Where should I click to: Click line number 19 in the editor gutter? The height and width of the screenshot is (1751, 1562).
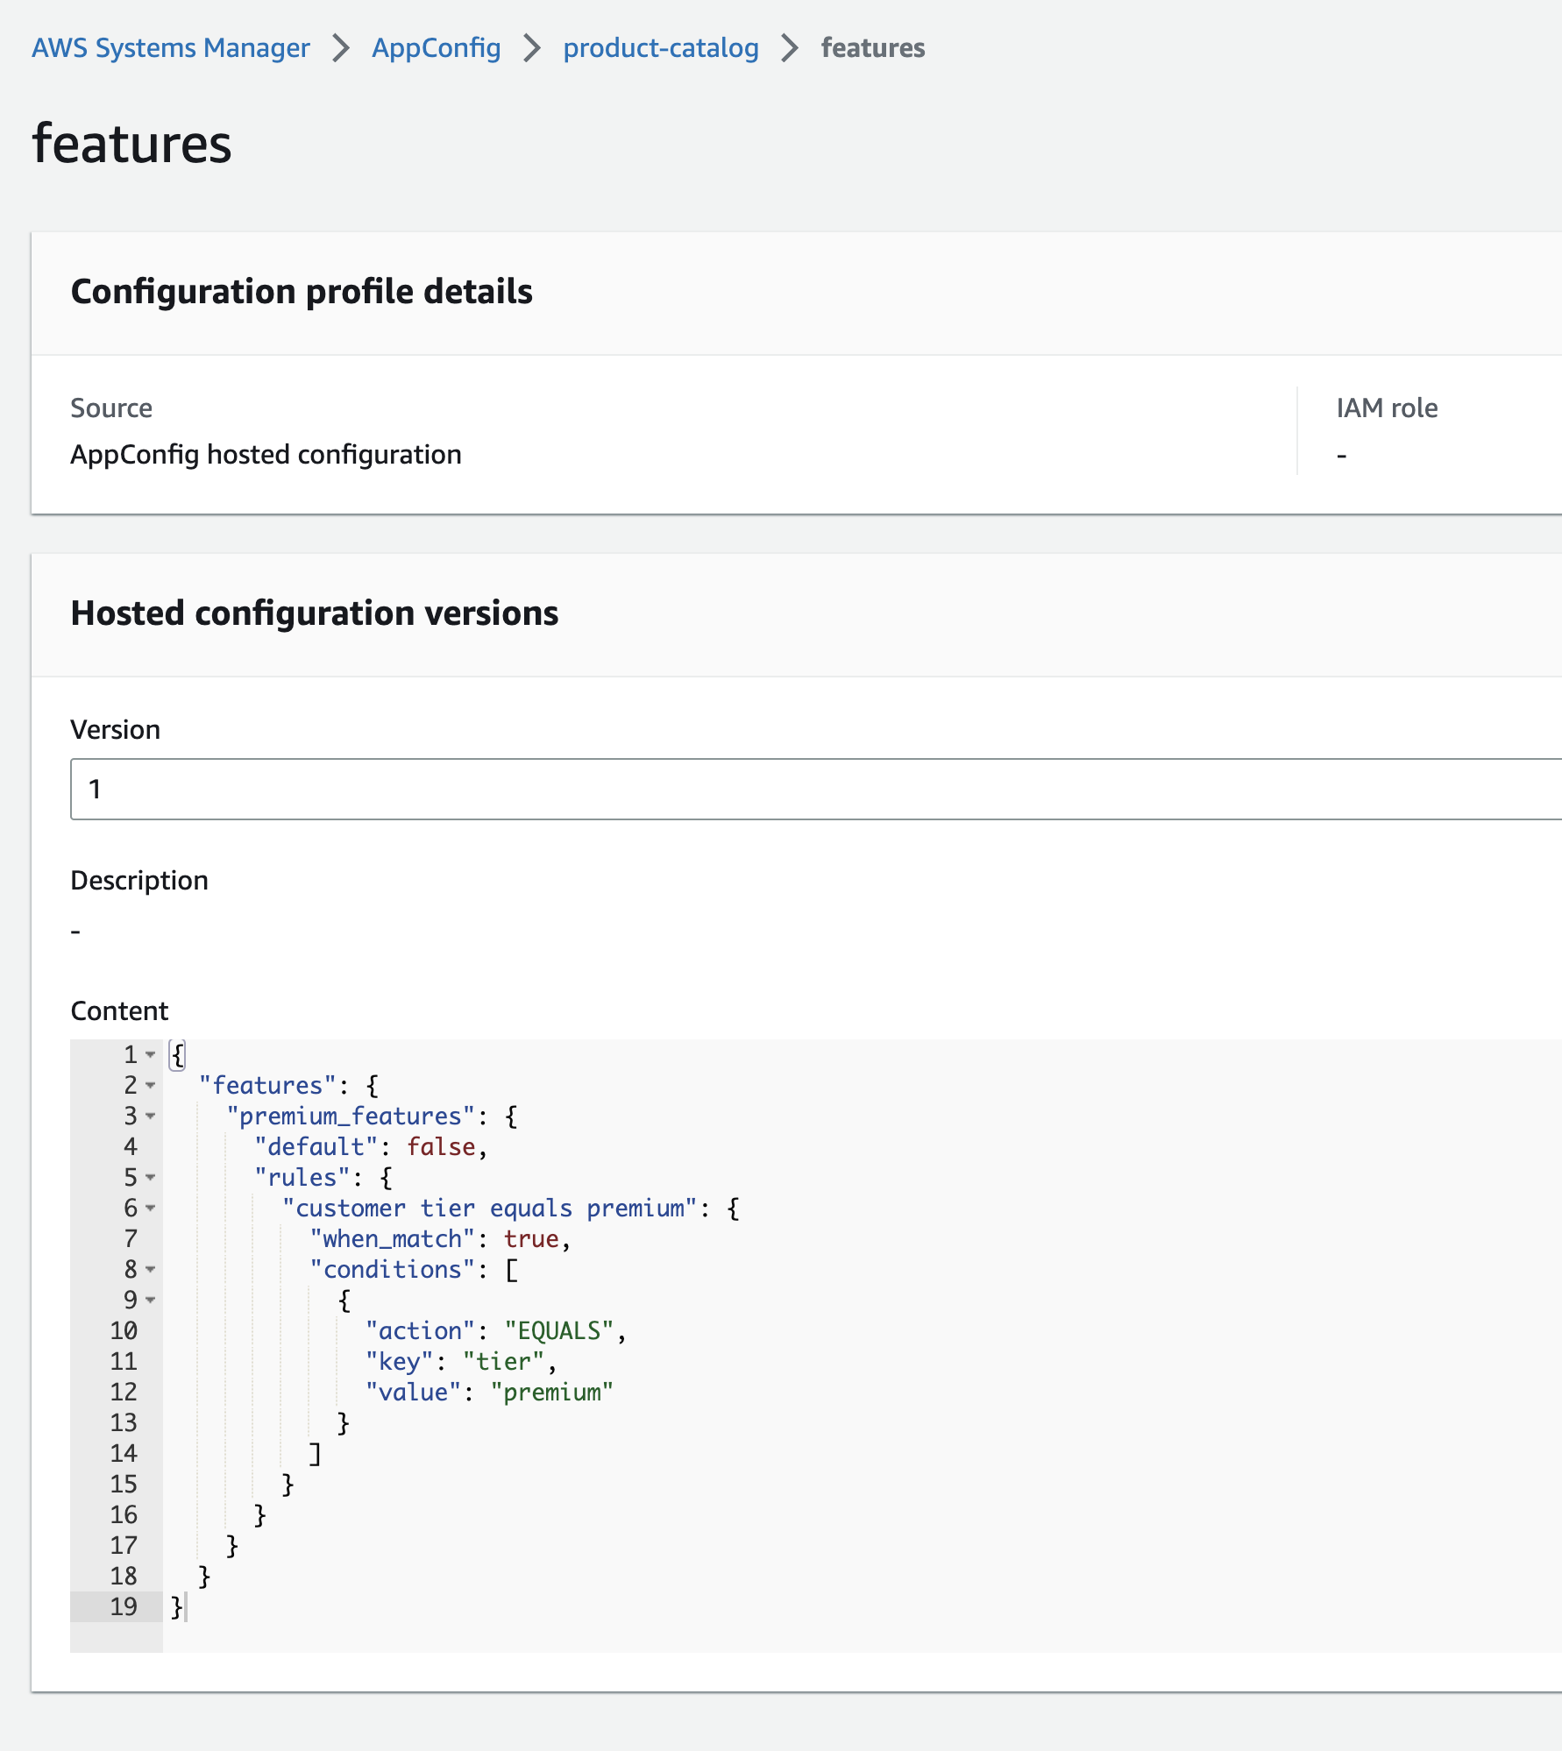click(x=124, y=1606)
